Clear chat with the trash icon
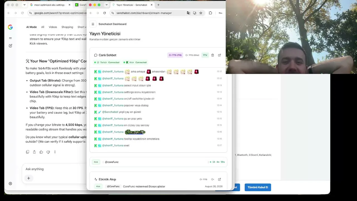 tap(213, 55)
